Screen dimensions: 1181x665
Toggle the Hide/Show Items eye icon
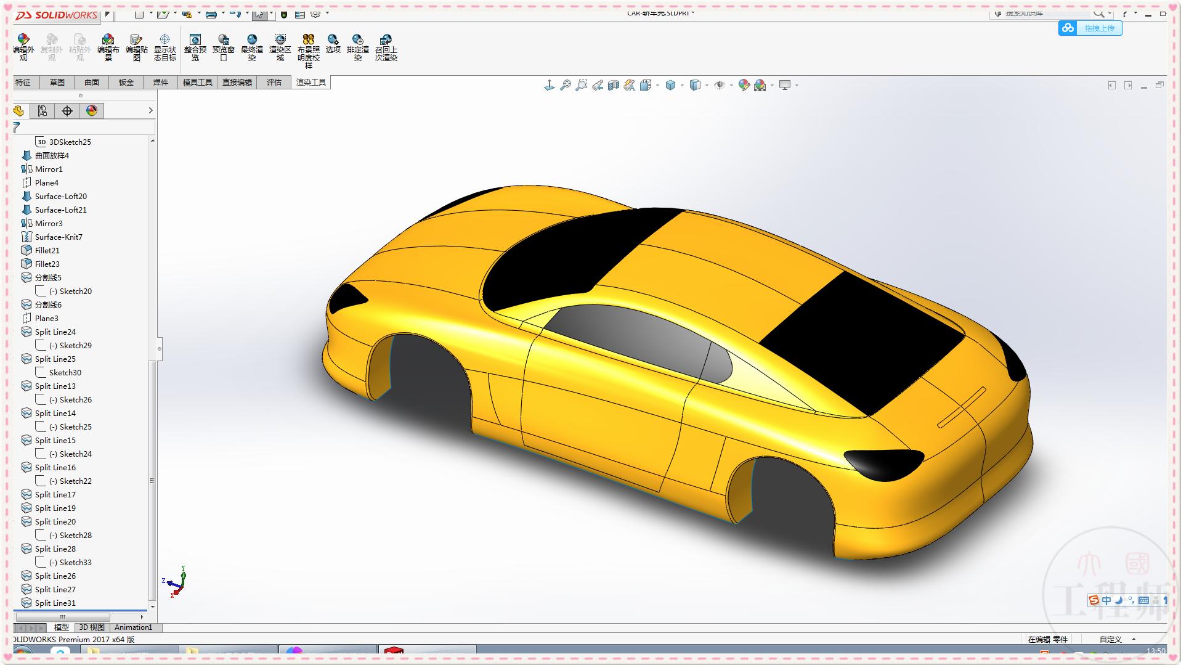point(719,84)
